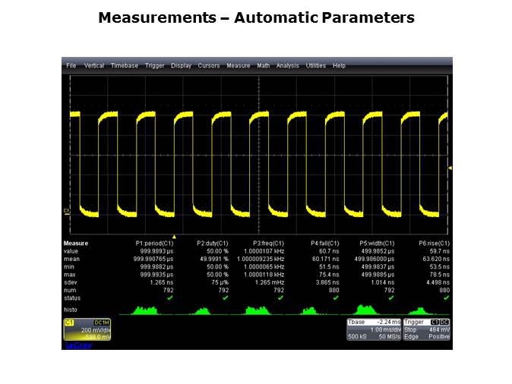Click the C1 channel descriptor box
Image resolution: width=512 pixels, height=384 pixels.
pyautogui.click(x=87, y=329)
